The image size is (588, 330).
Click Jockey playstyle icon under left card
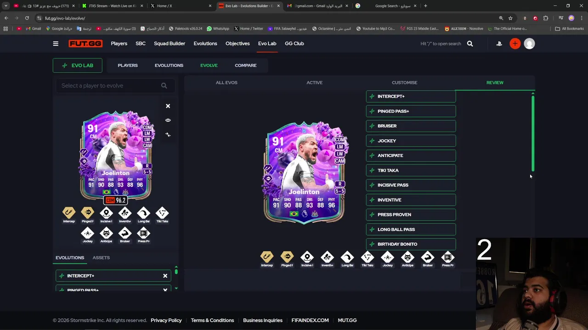[87, 233]
